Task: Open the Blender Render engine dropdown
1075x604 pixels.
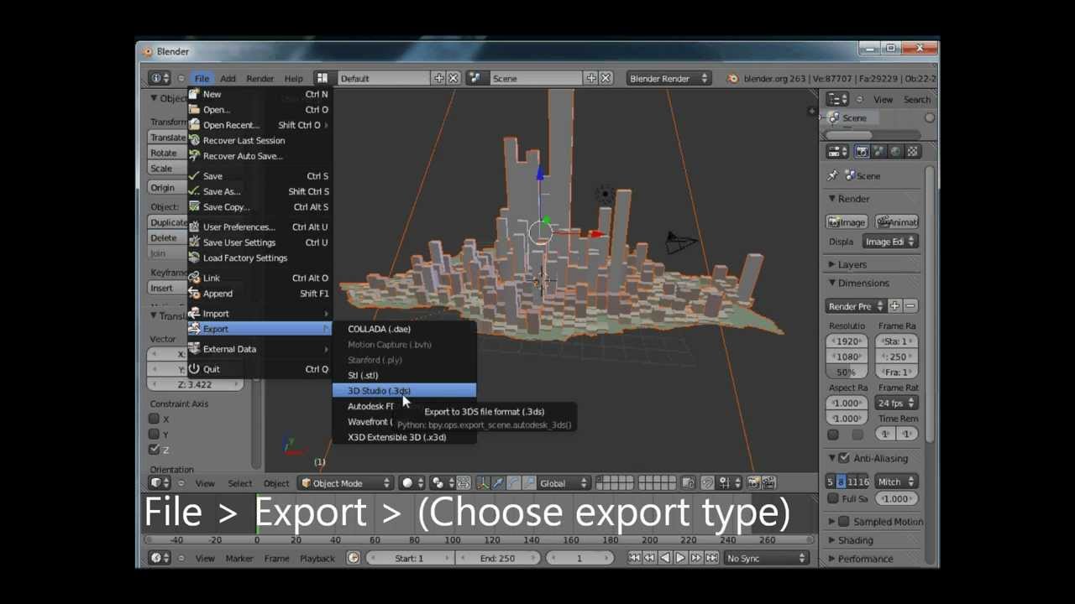Action: coord(669,78)
